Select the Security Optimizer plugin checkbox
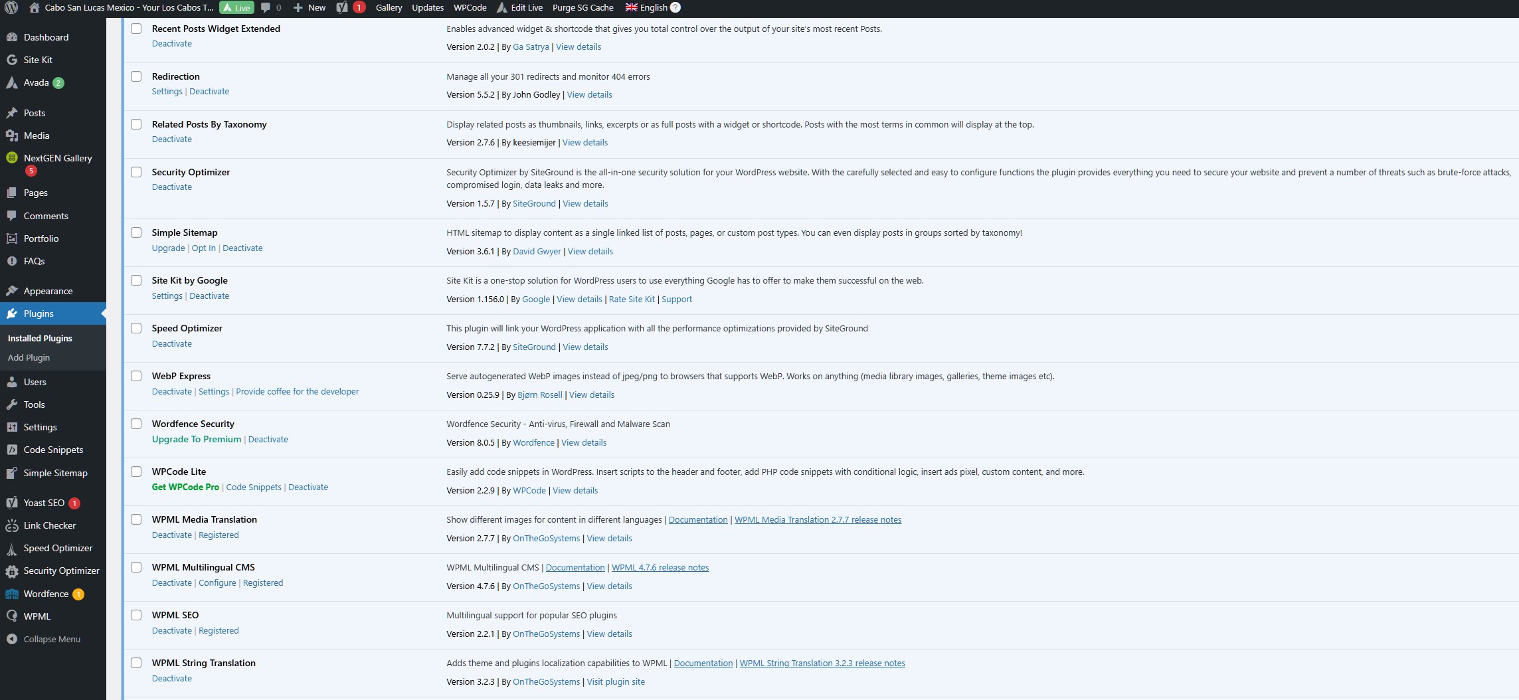The height and width of the screenshot is (700, 1519). click(136, 172)
